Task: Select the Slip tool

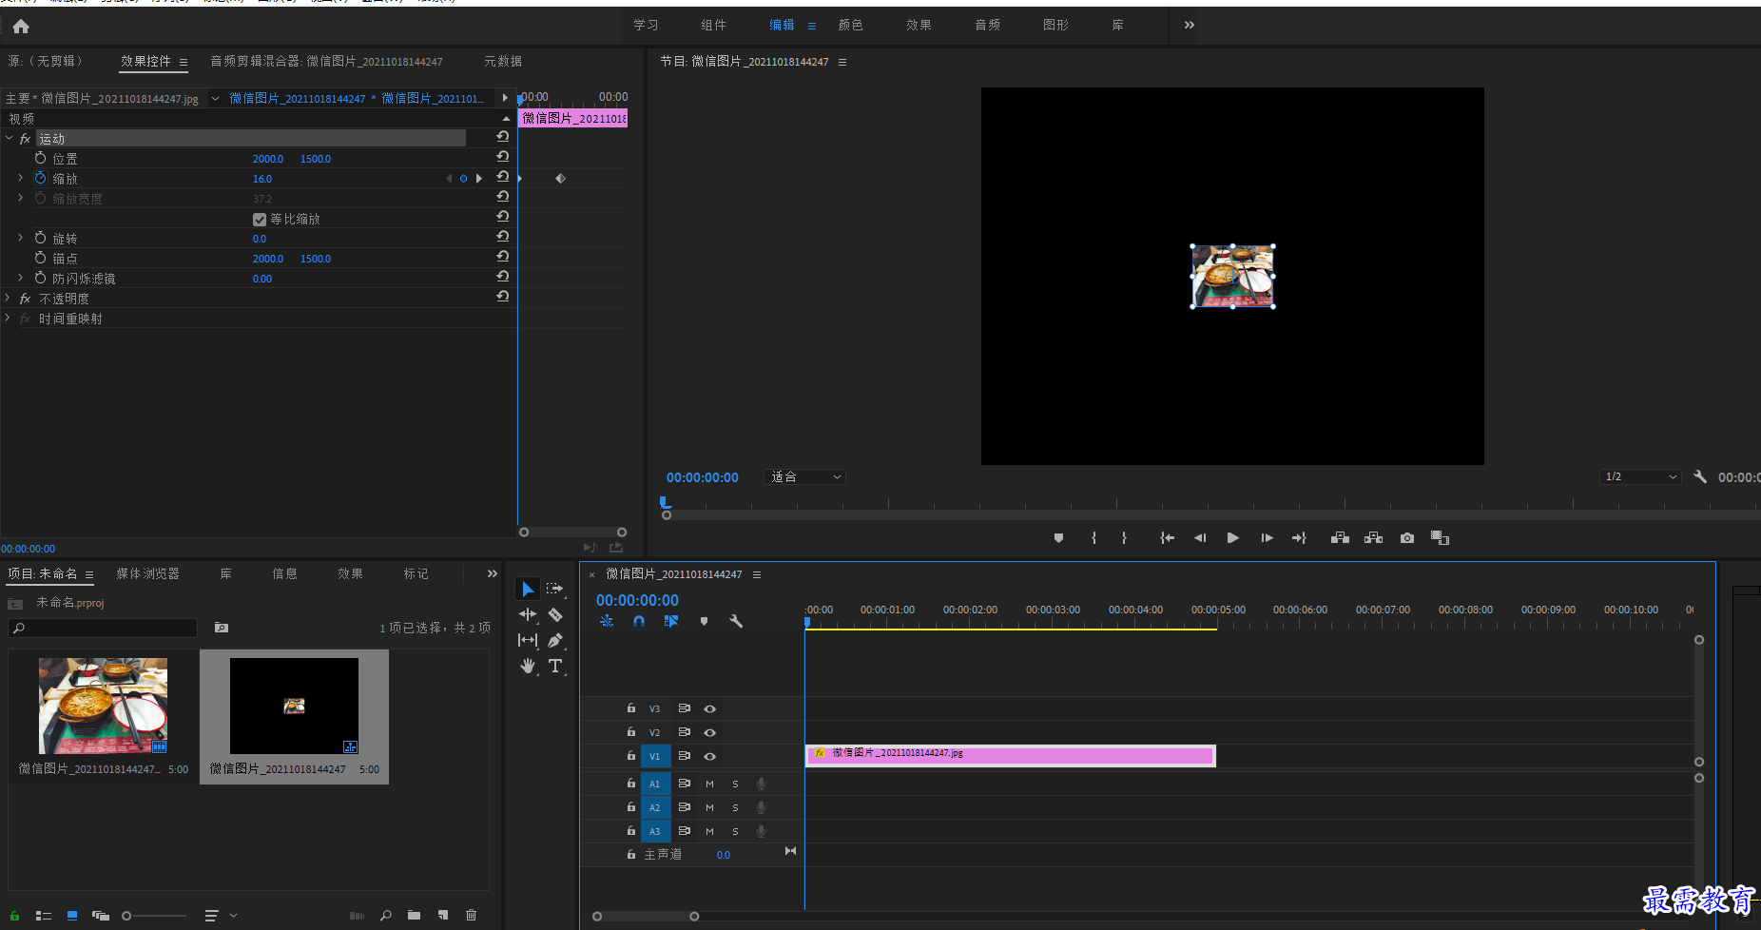Action: (x=528, y=641)
